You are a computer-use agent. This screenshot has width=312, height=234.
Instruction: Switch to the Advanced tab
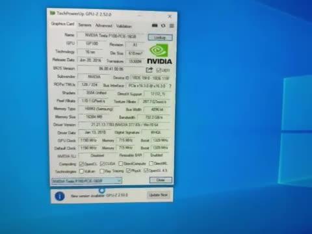[x=104, y=25]
